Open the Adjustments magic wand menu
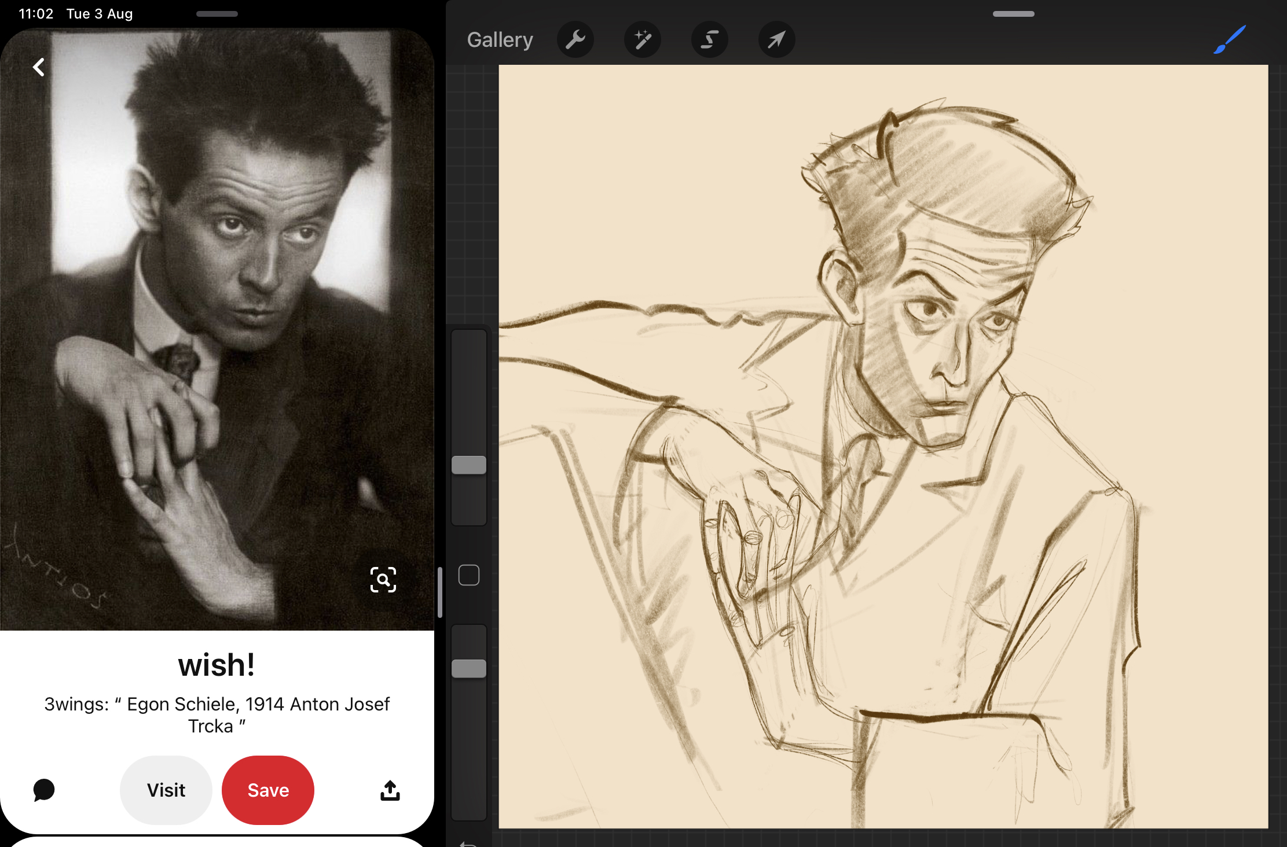The image size is (1287, 847). tap(642, 40)
